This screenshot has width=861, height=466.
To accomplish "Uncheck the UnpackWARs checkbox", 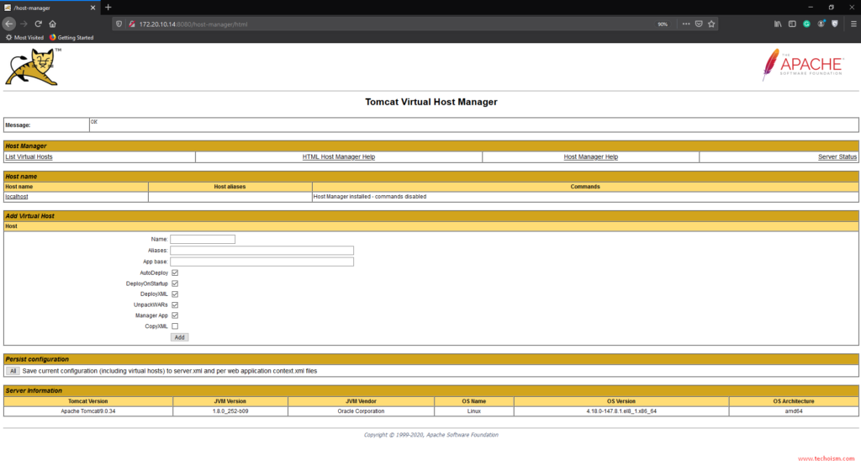I will click(x=175, y=305).
